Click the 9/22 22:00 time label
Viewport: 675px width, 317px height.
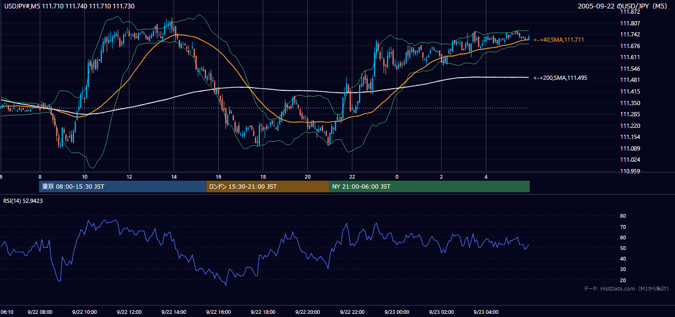pyautogui.click(x=352, y=312)
